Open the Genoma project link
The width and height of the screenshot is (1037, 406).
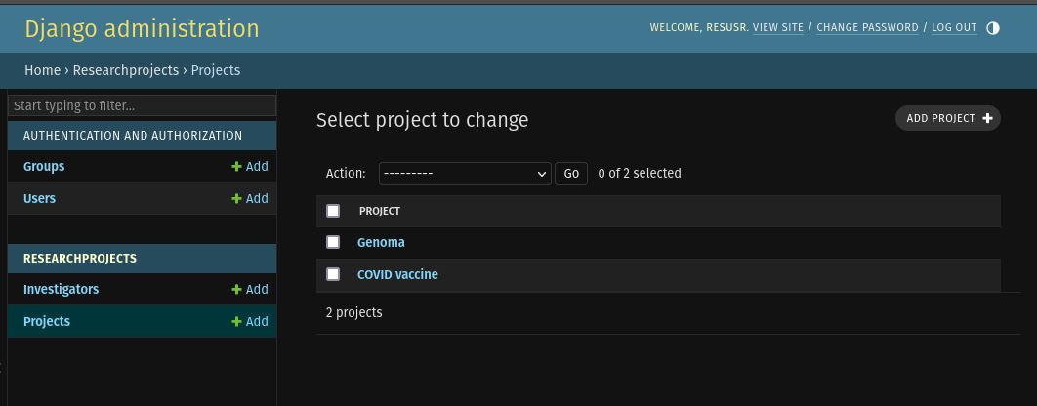pyautogui.click(x=381, y=243)
